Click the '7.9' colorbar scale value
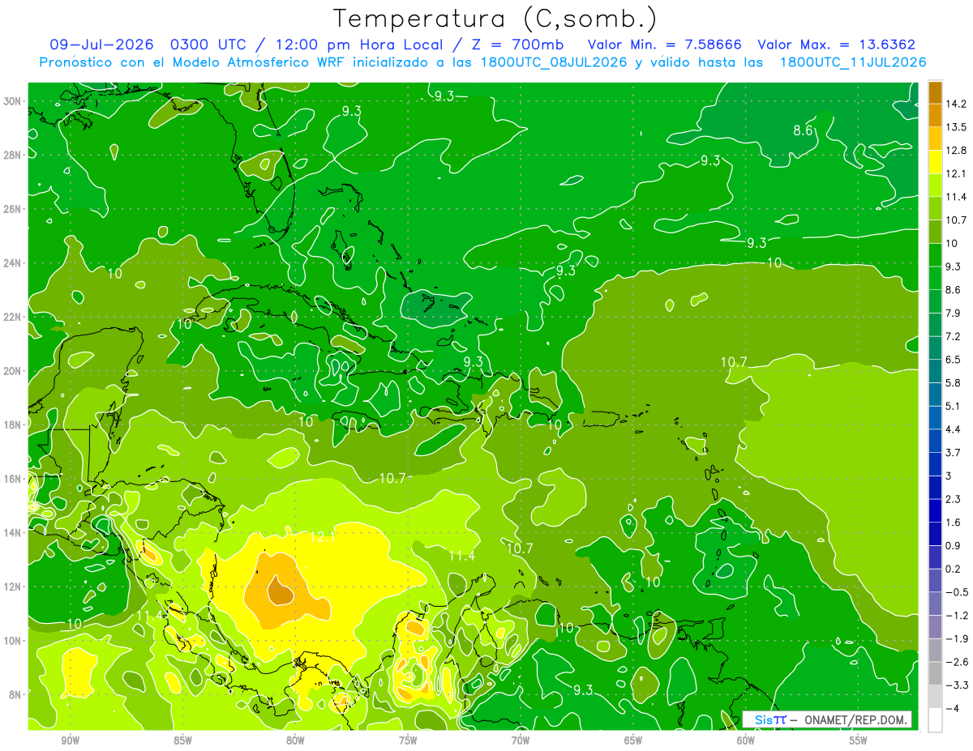This screenshot has width=973, height=751. pyautogui.click(x=954, y=314)
